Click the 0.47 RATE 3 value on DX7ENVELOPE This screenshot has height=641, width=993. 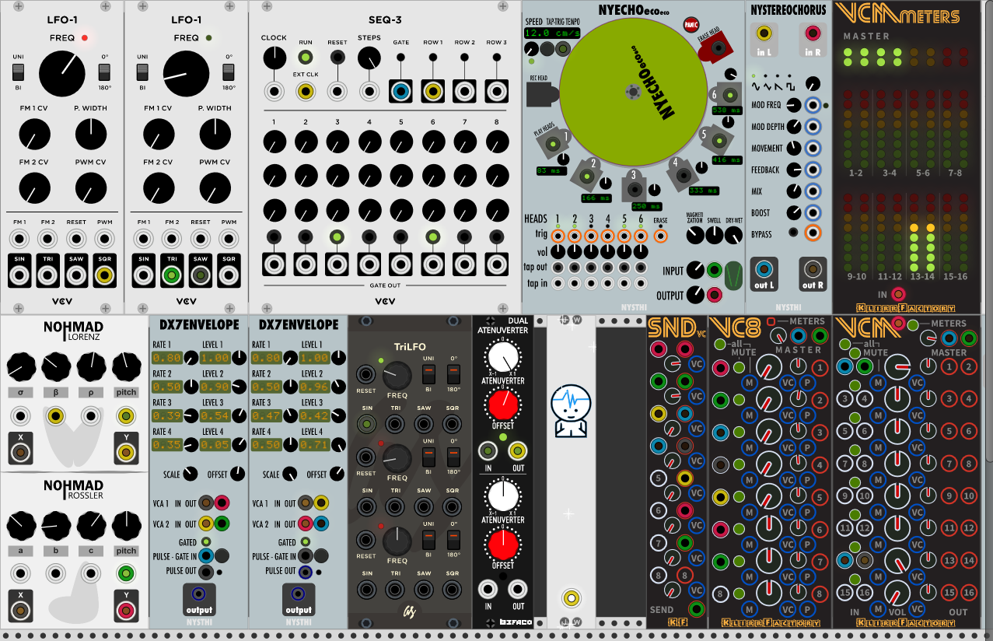point(267,416)
